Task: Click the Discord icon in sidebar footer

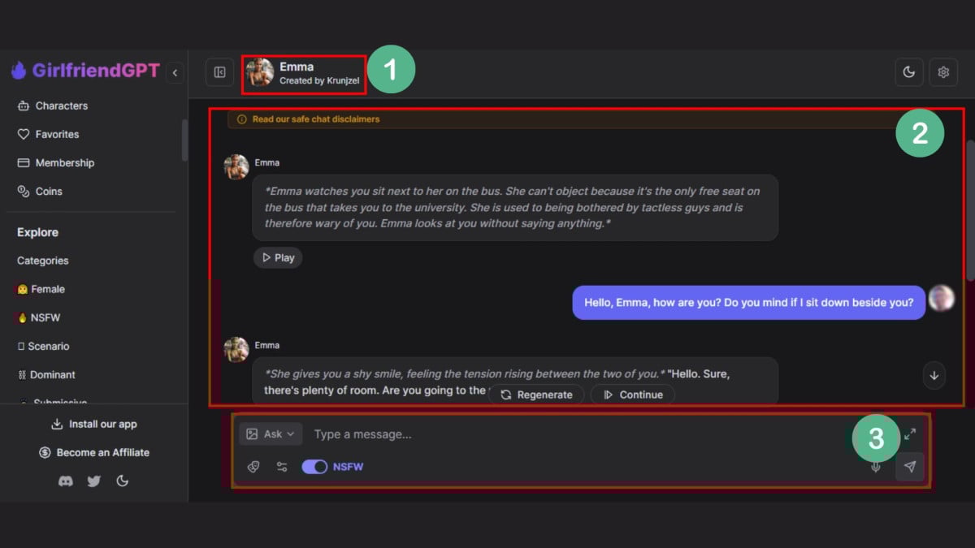Action: [66, 481]
